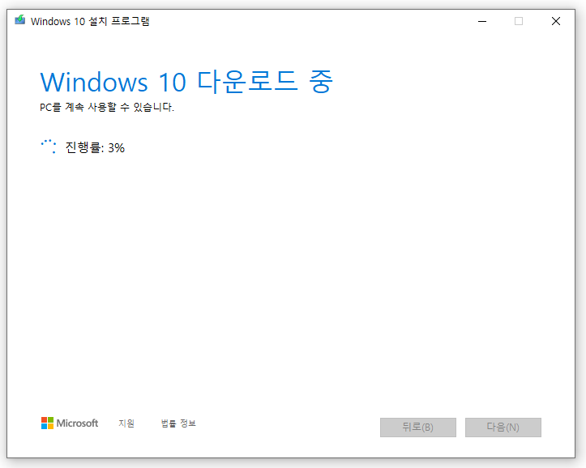The height and width of the screenshot is (468, 586).
Task: Minimize the setup window
Action: tap(482, 21)
